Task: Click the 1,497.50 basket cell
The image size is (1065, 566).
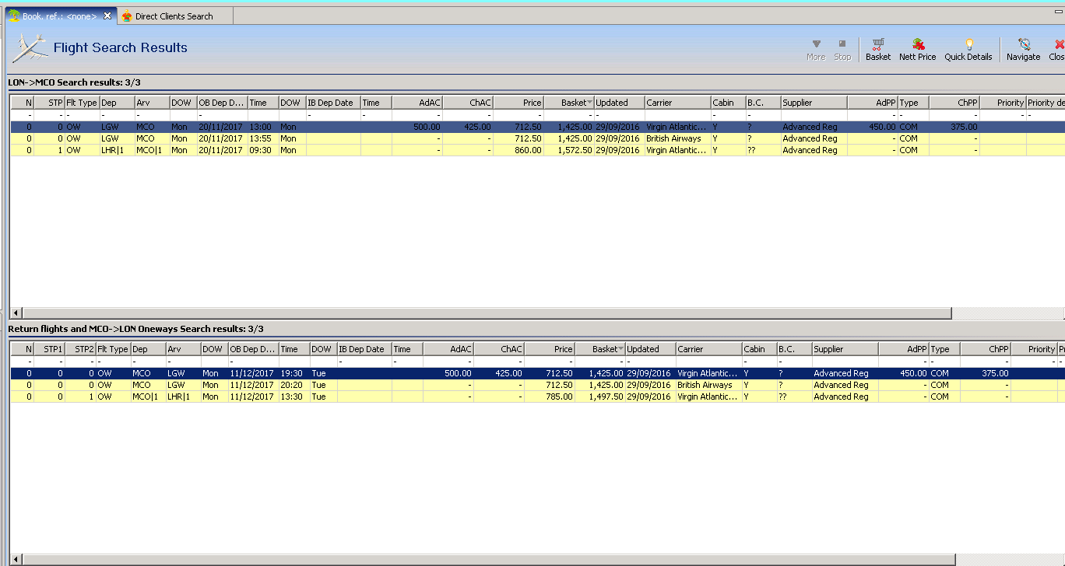Action: tap(600, 397)
